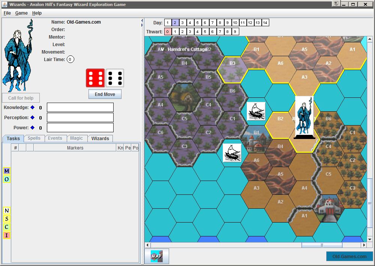Viewport: 375px width, 266px height.
Task: Click the Perception input field
Action: (x=80, y=118)
